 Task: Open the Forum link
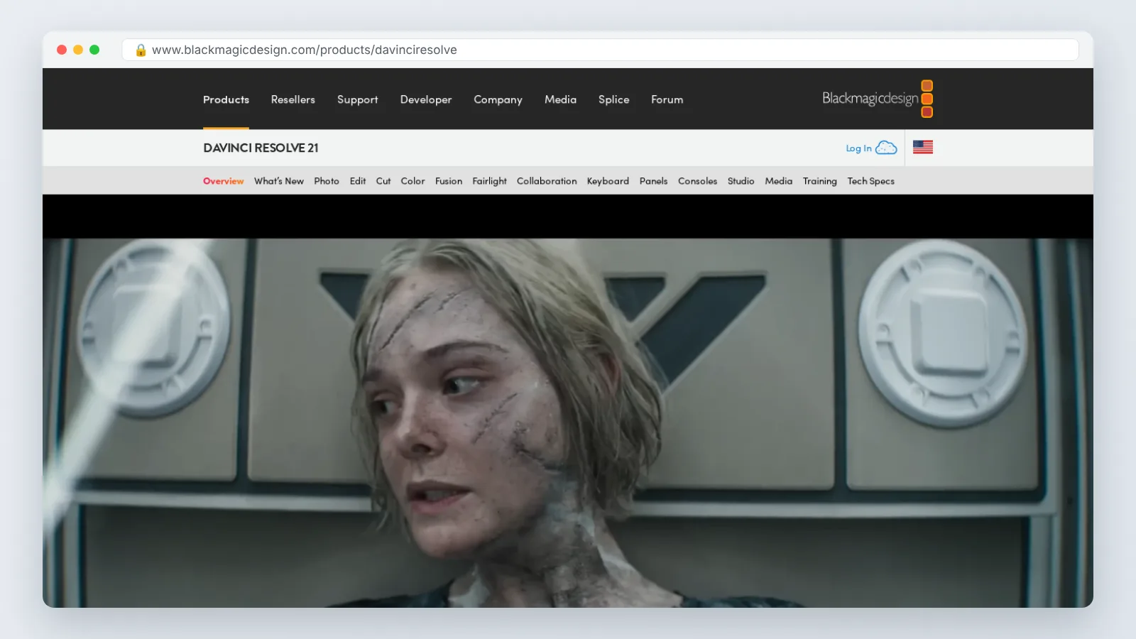(667, 99)
